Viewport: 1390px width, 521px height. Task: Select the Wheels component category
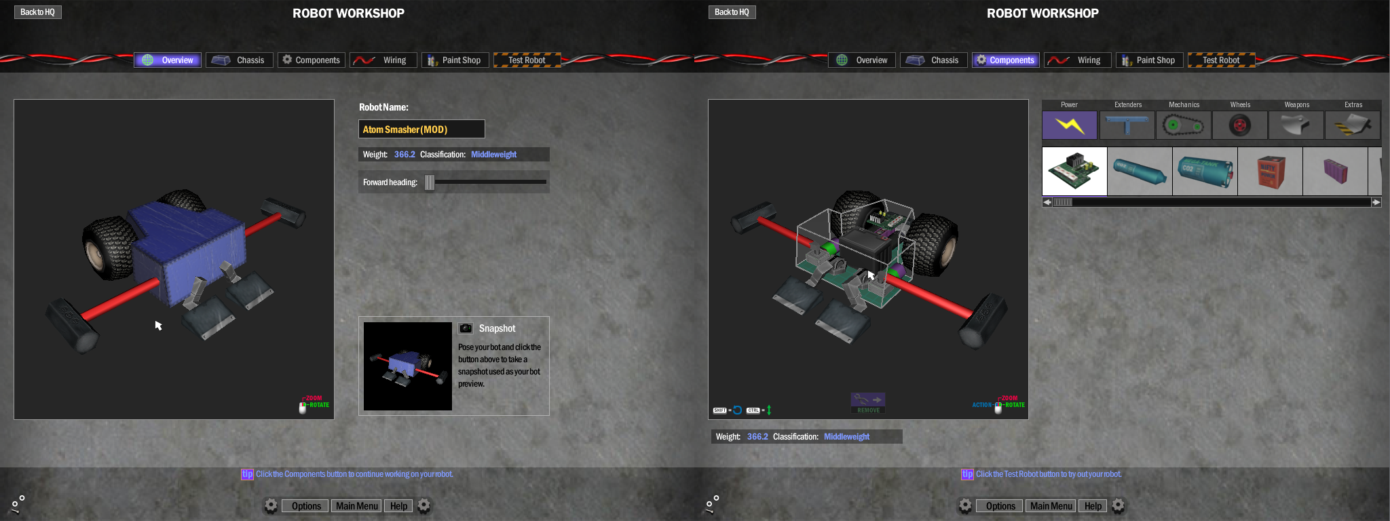[1239, 126]
